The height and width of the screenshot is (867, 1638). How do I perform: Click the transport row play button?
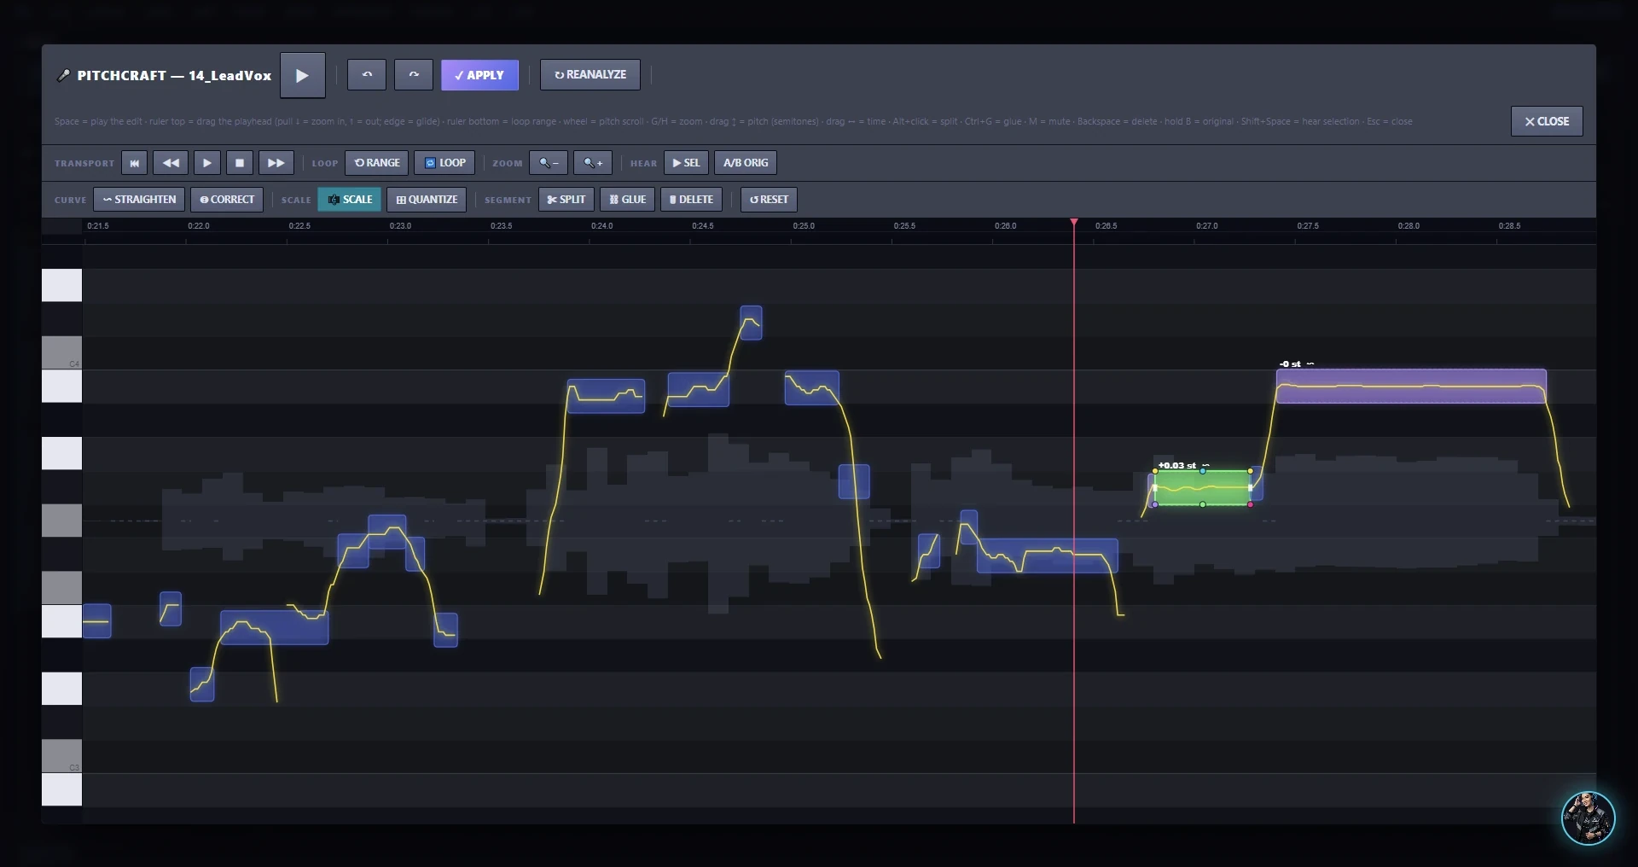click(207, 163)
